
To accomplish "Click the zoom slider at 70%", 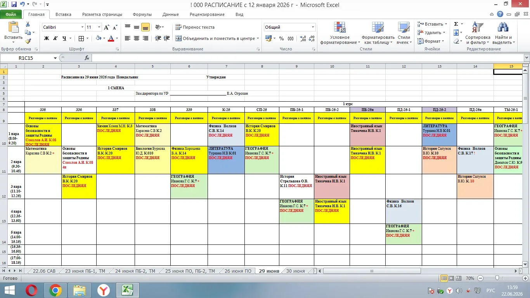I will [497, 278].
